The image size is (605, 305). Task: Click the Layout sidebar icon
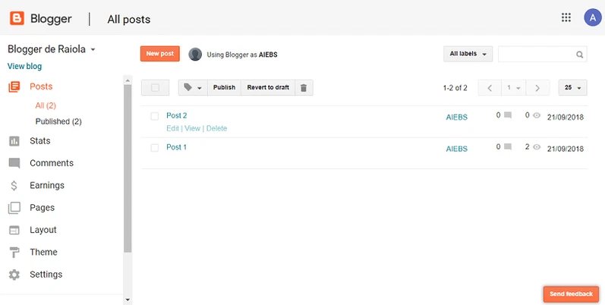coord(14,230)
